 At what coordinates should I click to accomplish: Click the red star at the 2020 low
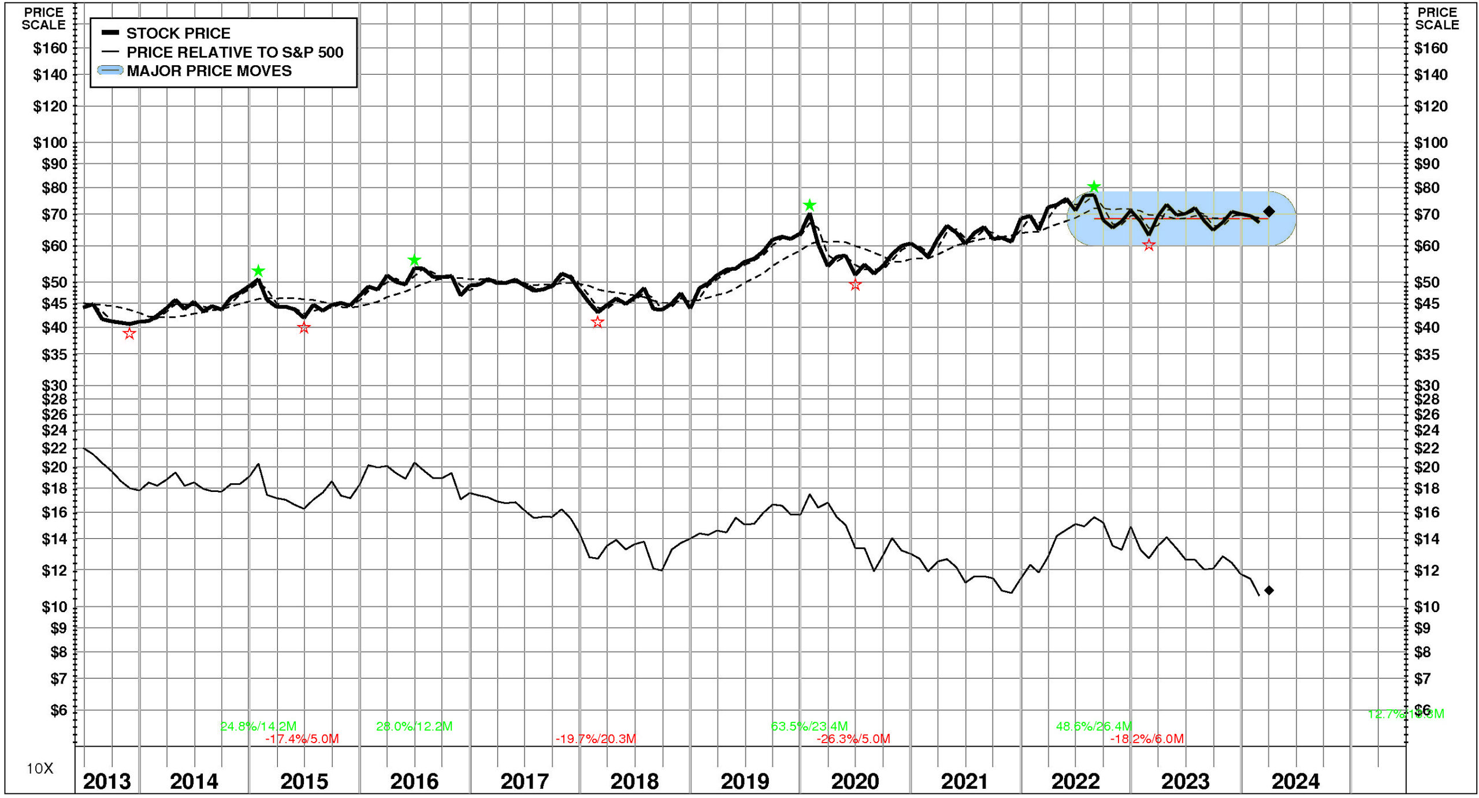[856, 285]
